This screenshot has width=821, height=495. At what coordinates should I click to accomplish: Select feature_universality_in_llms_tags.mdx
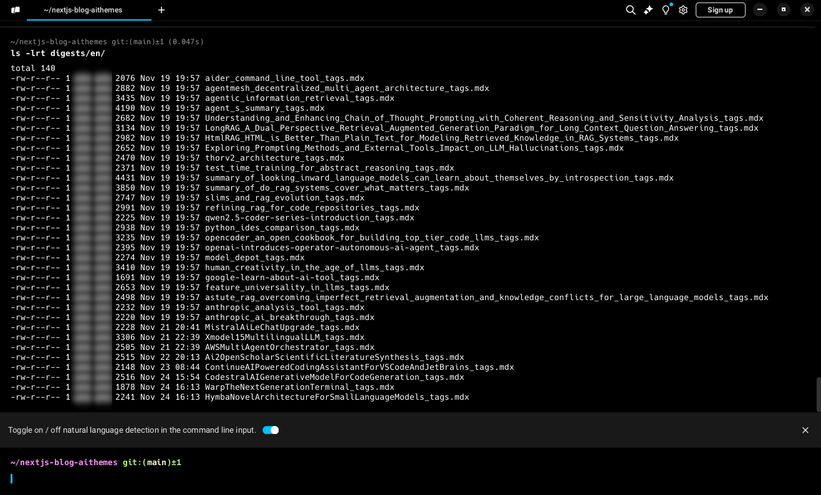click(297, 288)
